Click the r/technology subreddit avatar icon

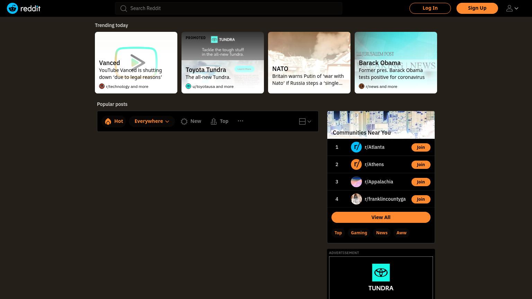tap(102, 86)
